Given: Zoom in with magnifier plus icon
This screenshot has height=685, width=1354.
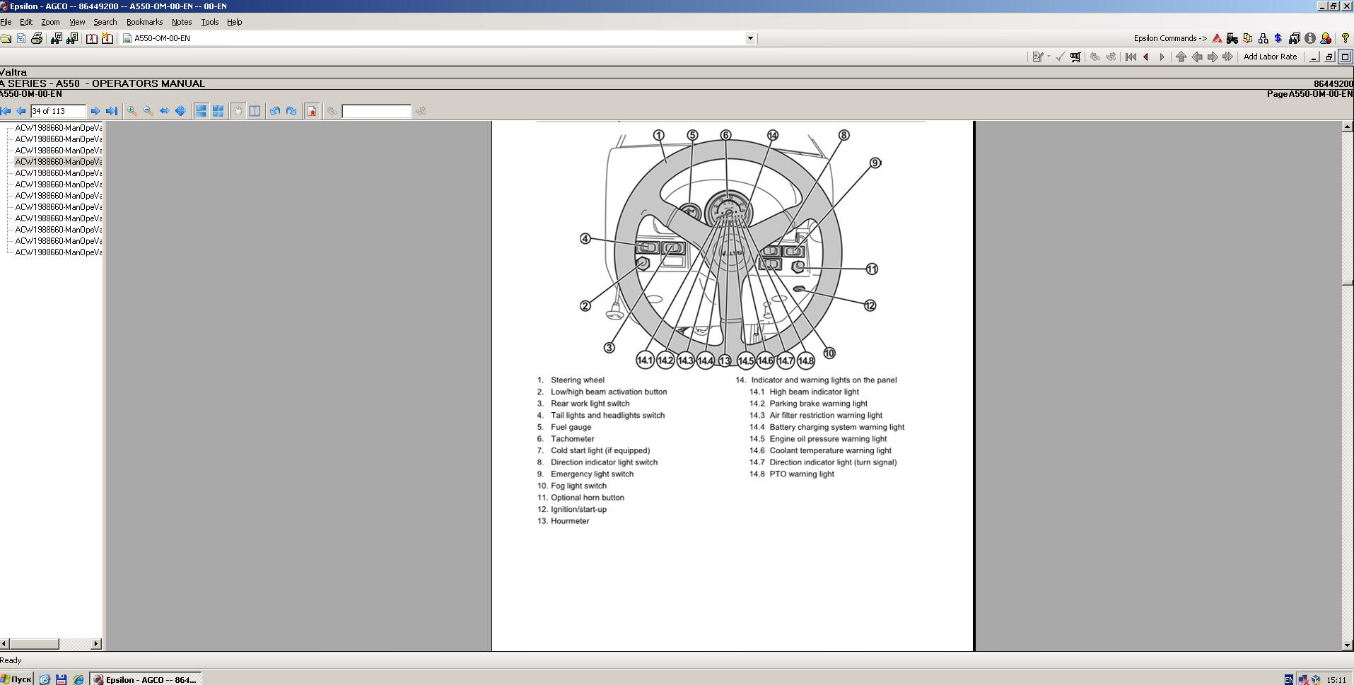Looking at the screenshot, I should pyautogui.click(x=132, y=111).
